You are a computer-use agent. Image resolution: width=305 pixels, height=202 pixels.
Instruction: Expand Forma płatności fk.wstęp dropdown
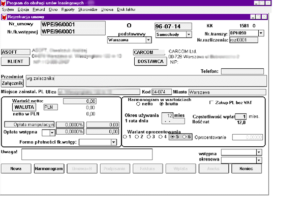pyautogui.click(x=114, y=142)
